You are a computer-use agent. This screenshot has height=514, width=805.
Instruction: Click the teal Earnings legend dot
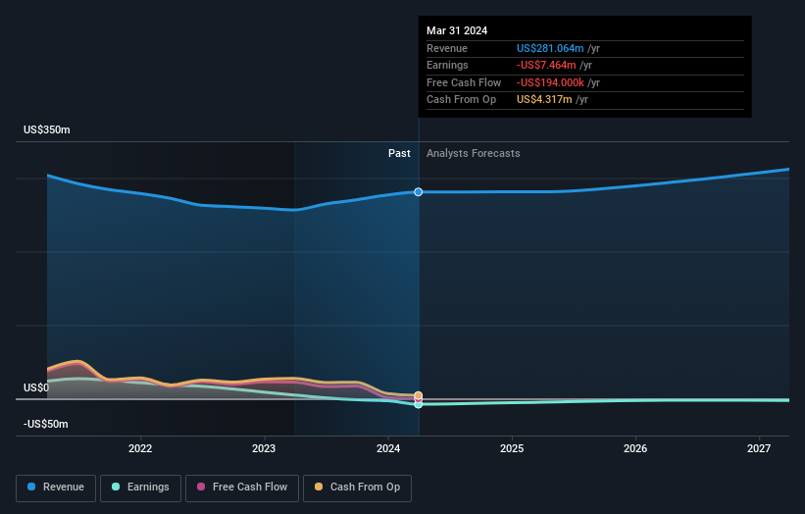coord(116,487)
